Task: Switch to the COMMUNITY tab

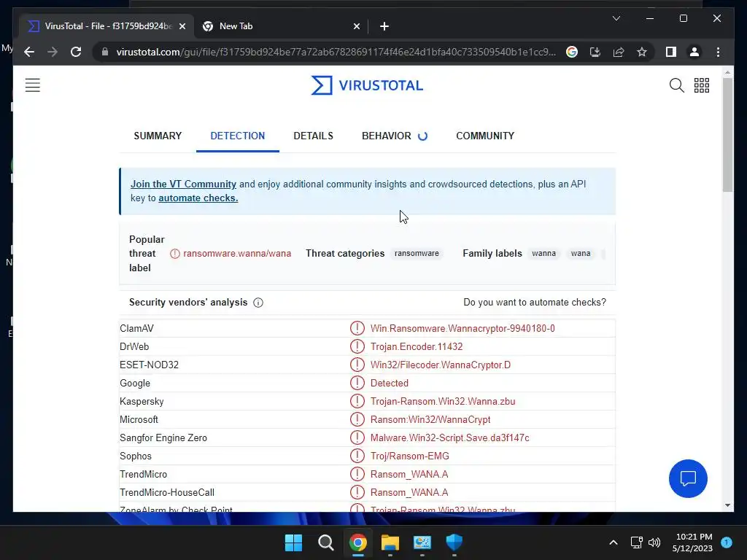Action: (485, 136)
